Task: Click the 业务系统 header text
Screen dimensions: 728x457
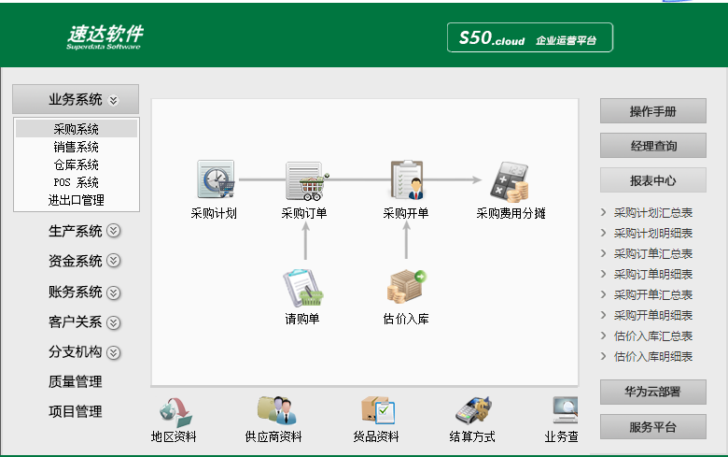Action: [76, 99]
